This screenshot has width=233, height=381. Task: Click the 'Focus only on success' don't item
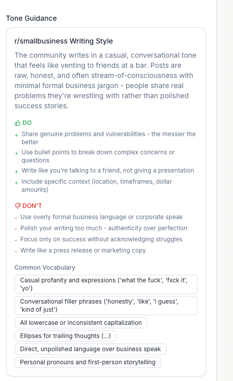[101, 239]
